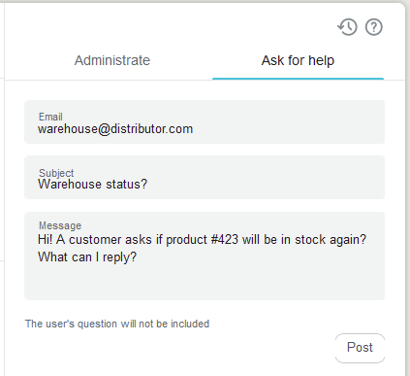Click blank area right of the email address

point(288,129)
